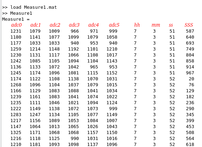The width and height of the screenshot is (202, 147).
Task: Click value 1157 in adc4 column
Action: 93,133
